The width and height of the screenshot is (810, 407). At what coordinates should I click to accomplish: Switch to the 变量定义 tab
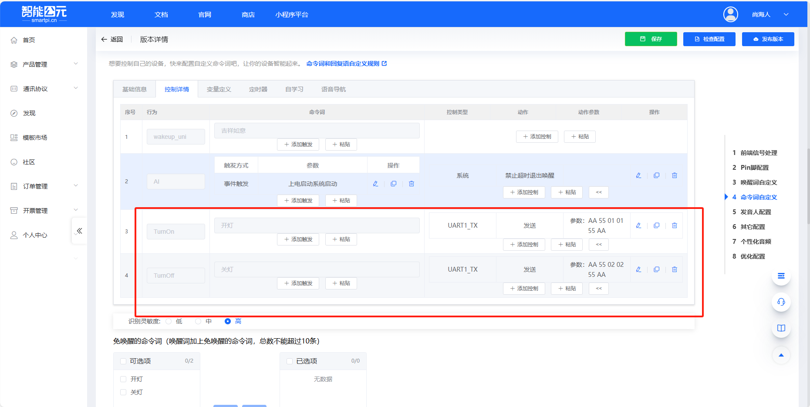pos(219,89)
